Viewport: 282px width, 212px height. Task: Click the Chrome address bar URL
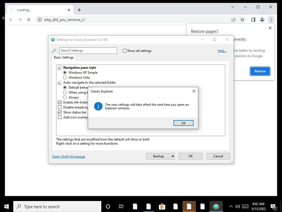point(64,20)
